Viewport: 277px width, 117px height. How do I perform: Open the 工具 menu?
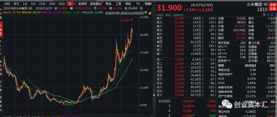(x=118, y=4)
